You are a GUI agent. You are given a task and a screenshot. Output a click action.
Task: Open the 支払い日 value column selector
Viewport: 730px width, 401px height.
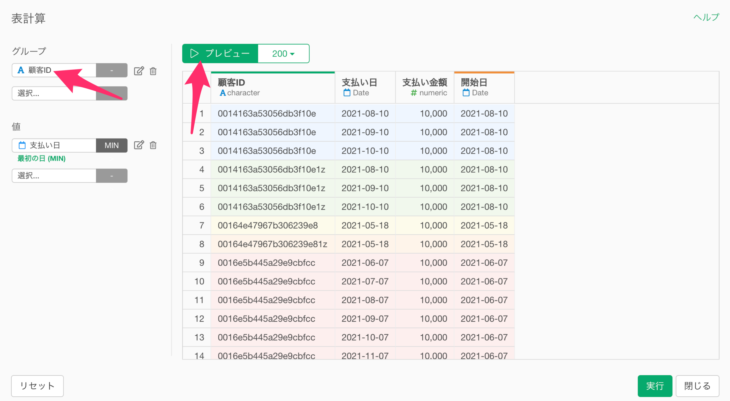click(x=54, y=145)
